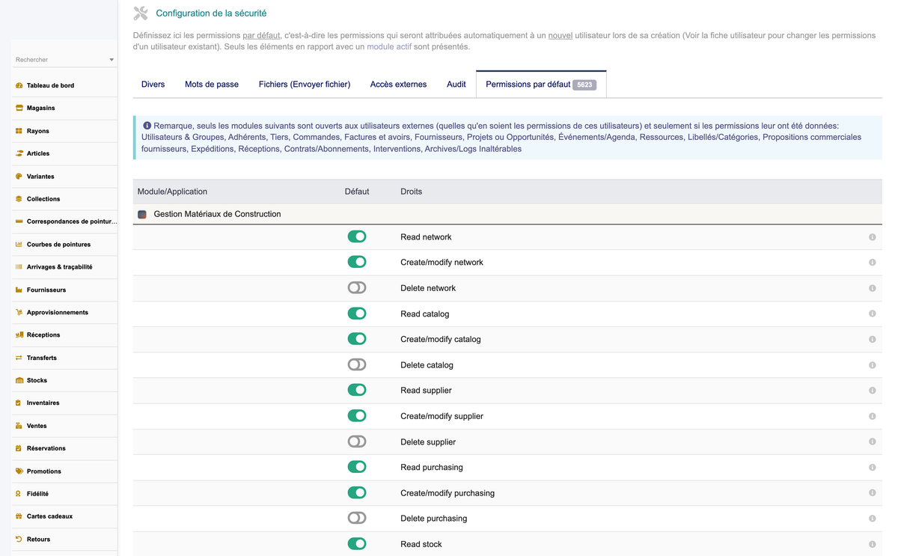Screen dimensions: 898x556
Task: Click the Articles sidebar icon
Action: (x=19, y=153)
